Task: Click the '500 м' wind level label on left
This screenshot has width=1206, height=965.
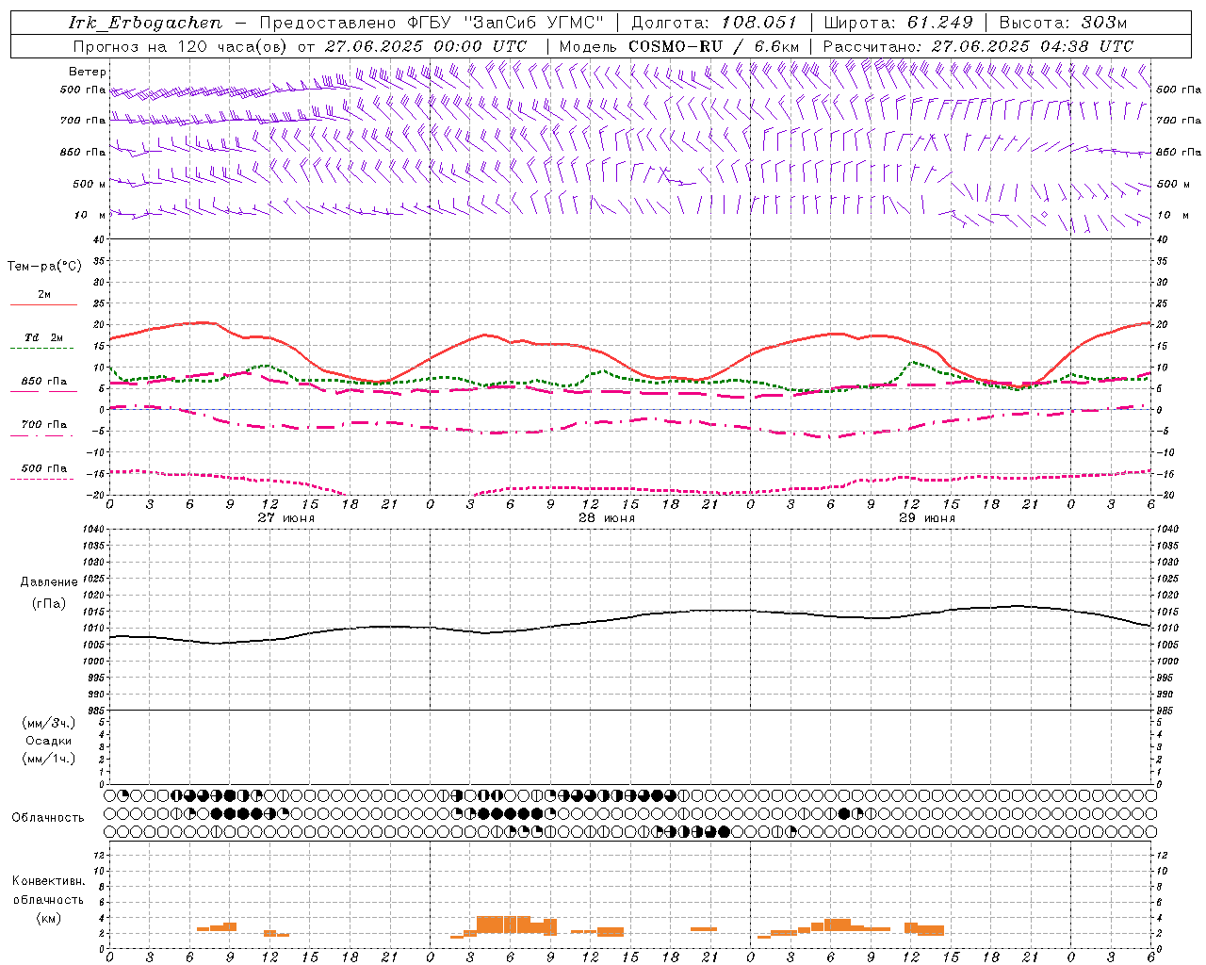Action: tap(89, 184)
